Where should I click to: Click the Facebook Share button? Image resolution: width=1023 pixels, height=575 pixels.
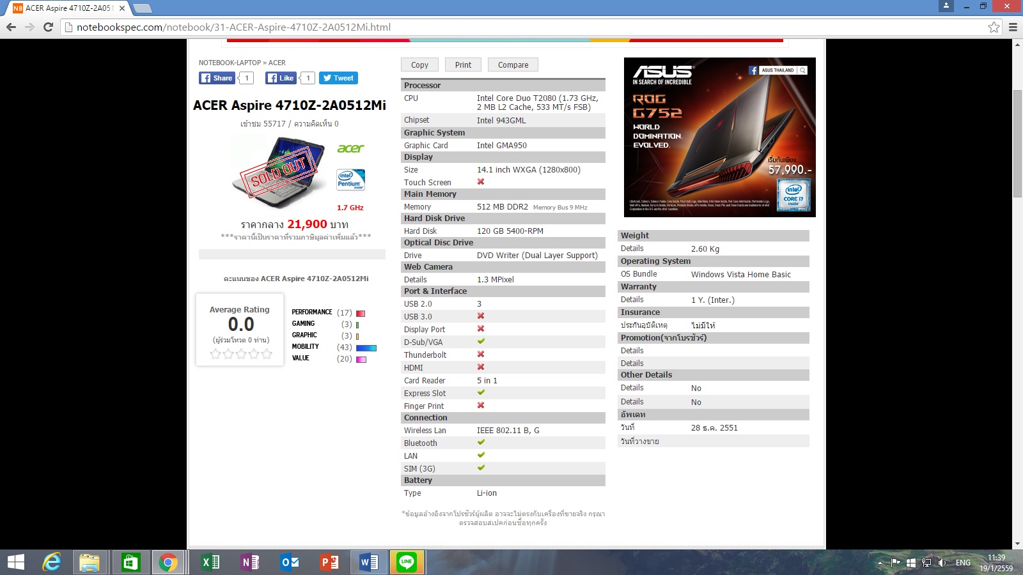point(216,78)
